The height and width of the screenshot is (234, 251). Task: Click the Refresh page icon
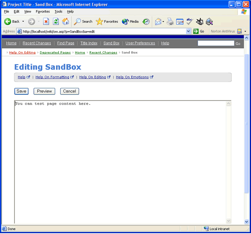[x=56, y=22]
